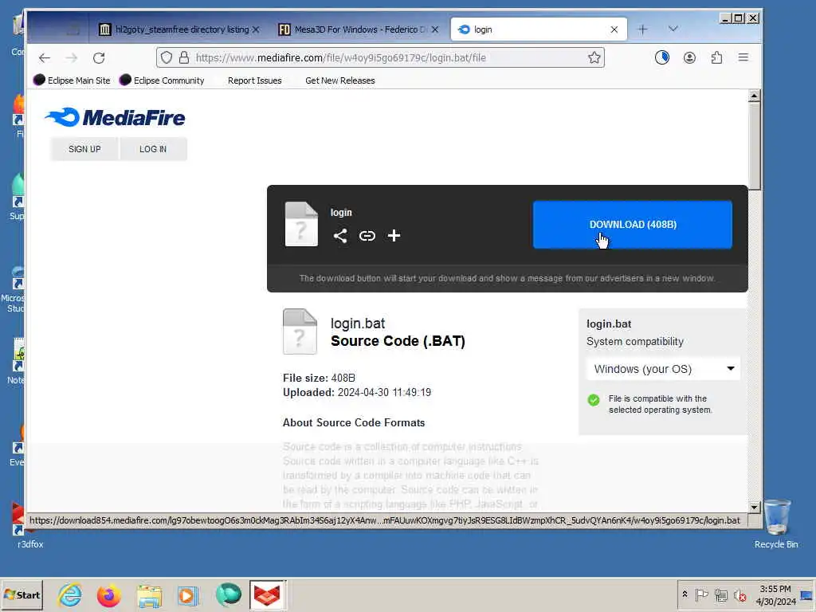Click the 'File size: 408B' text
Screen dimensions: 816x612
pyautogui.click(x=319, y=378)
